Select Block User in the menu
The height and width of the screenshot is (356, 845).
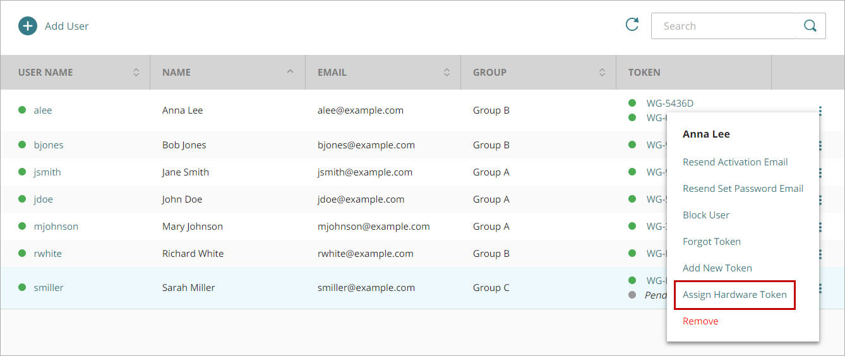[x=706, y=215]
